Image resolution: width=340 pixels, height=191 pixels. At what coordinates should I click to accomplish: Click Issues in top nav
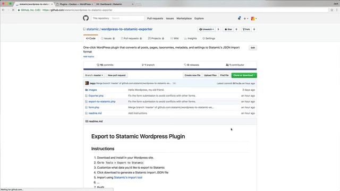[x=170, y=19]
